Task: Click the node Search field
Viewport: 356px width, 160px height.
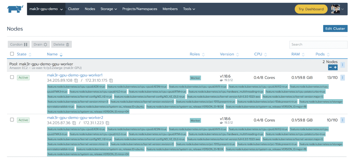Action: click(318, 45)
